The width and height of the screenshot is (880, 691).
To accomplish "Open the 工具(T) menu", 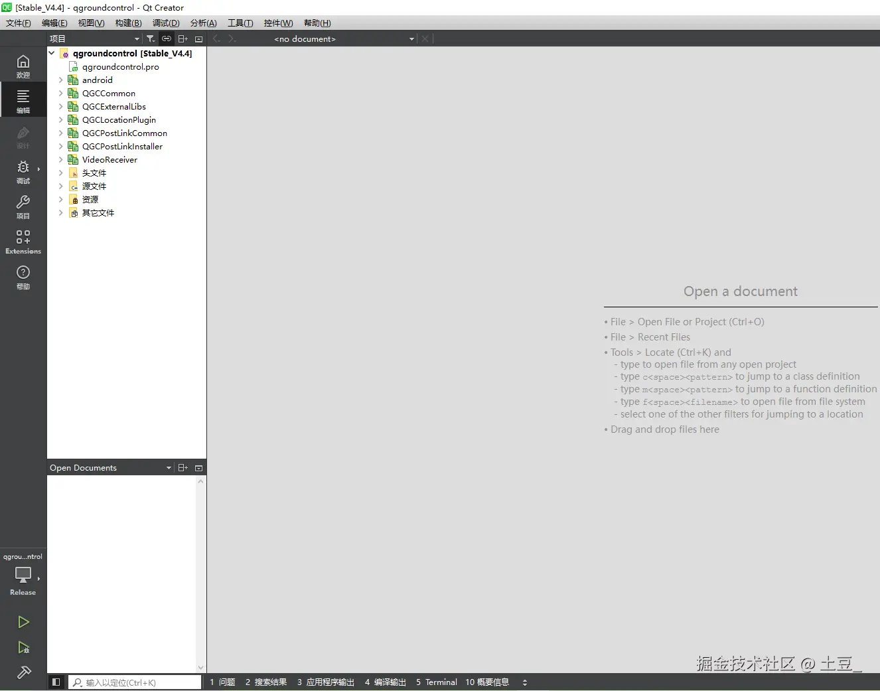I will point(240,23).
